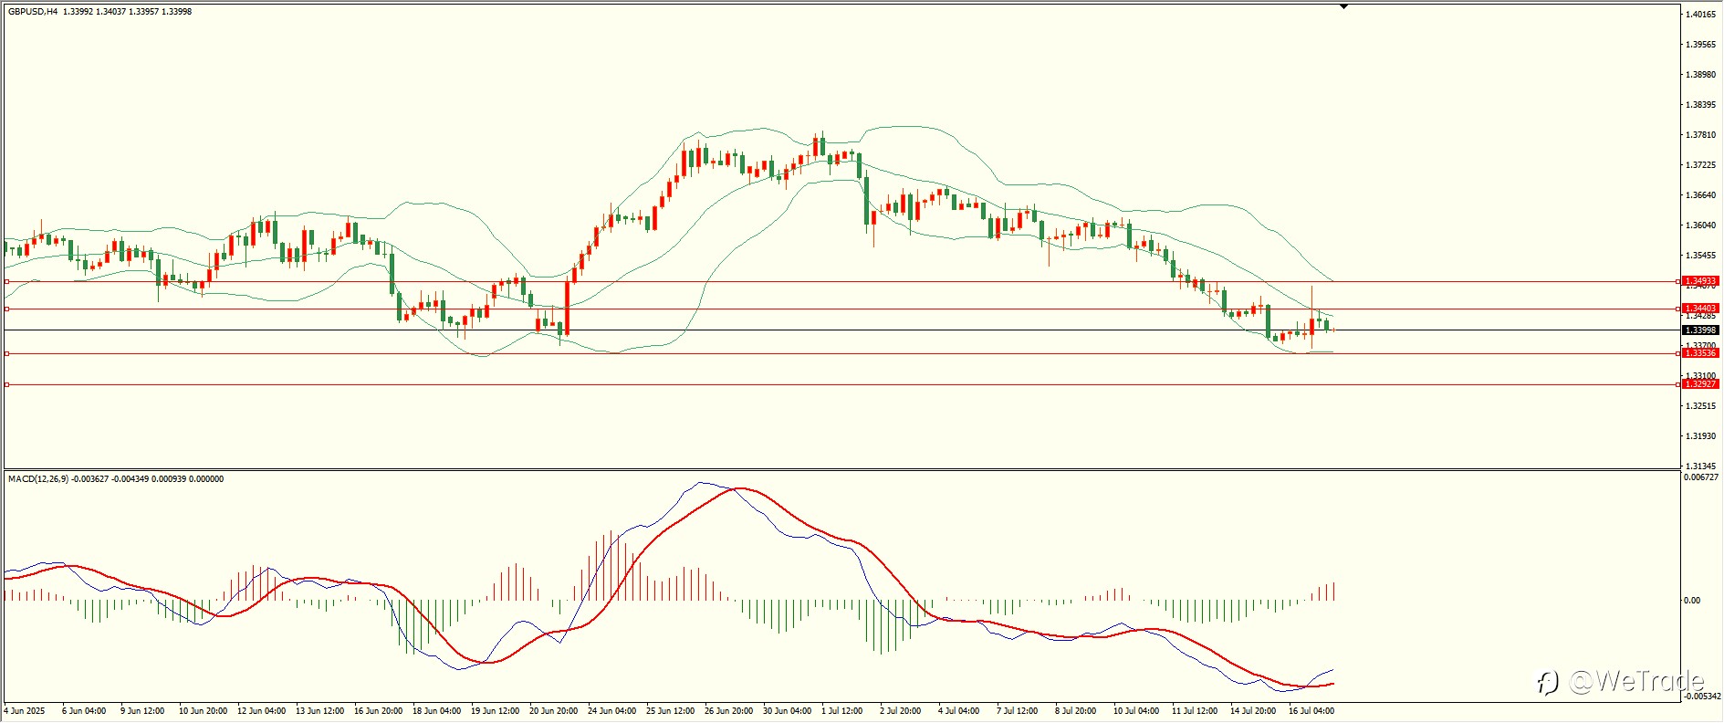Click the 1.38980 price scale value
The width and height of the screenshot is (1724, 723).
point(1702,75)
